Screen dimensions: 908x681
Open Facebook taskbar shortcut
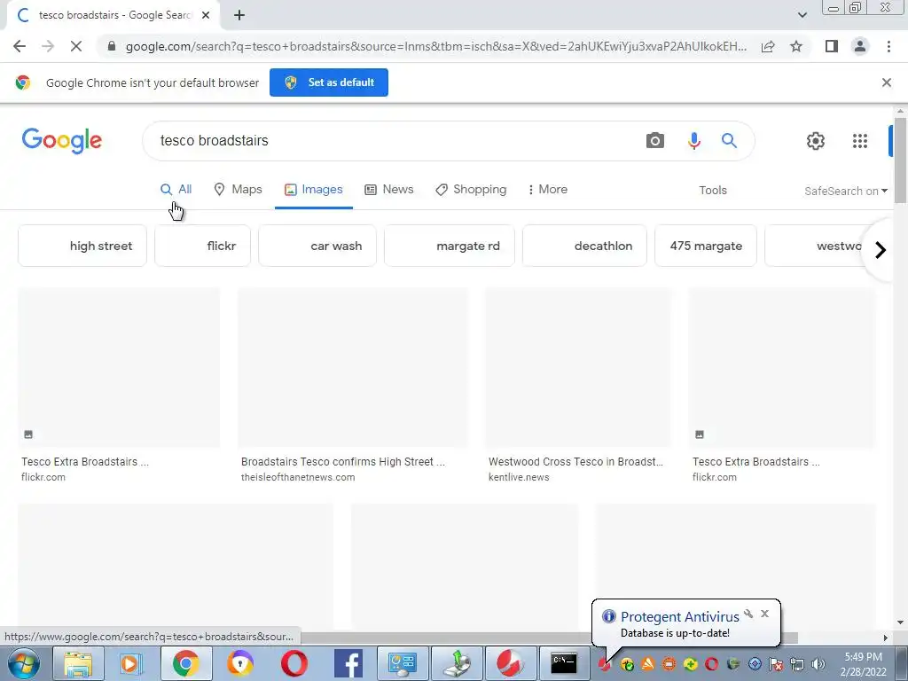[x=348, y=663]
